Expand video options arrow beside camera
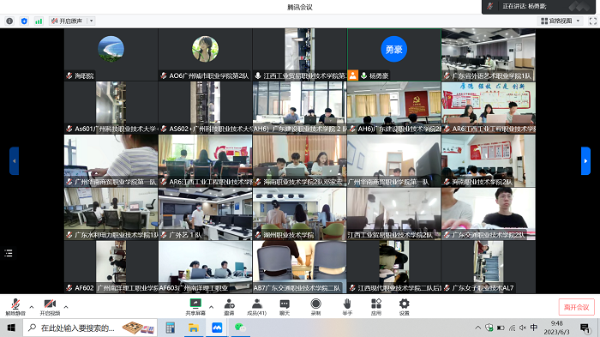This screenshot has width=600, height=337. 66,307
